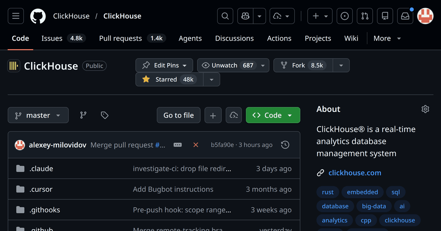Switch to the Agents tab

point(190,38)
